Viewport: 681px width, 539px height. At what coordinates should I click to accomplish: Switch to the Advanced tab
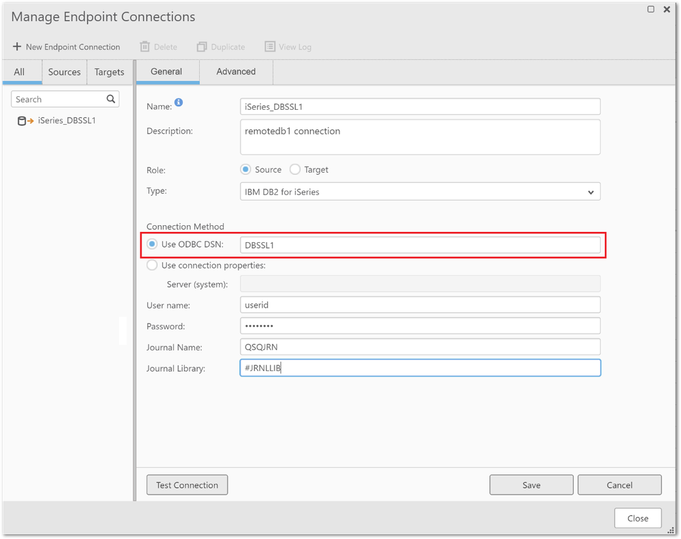235,71
